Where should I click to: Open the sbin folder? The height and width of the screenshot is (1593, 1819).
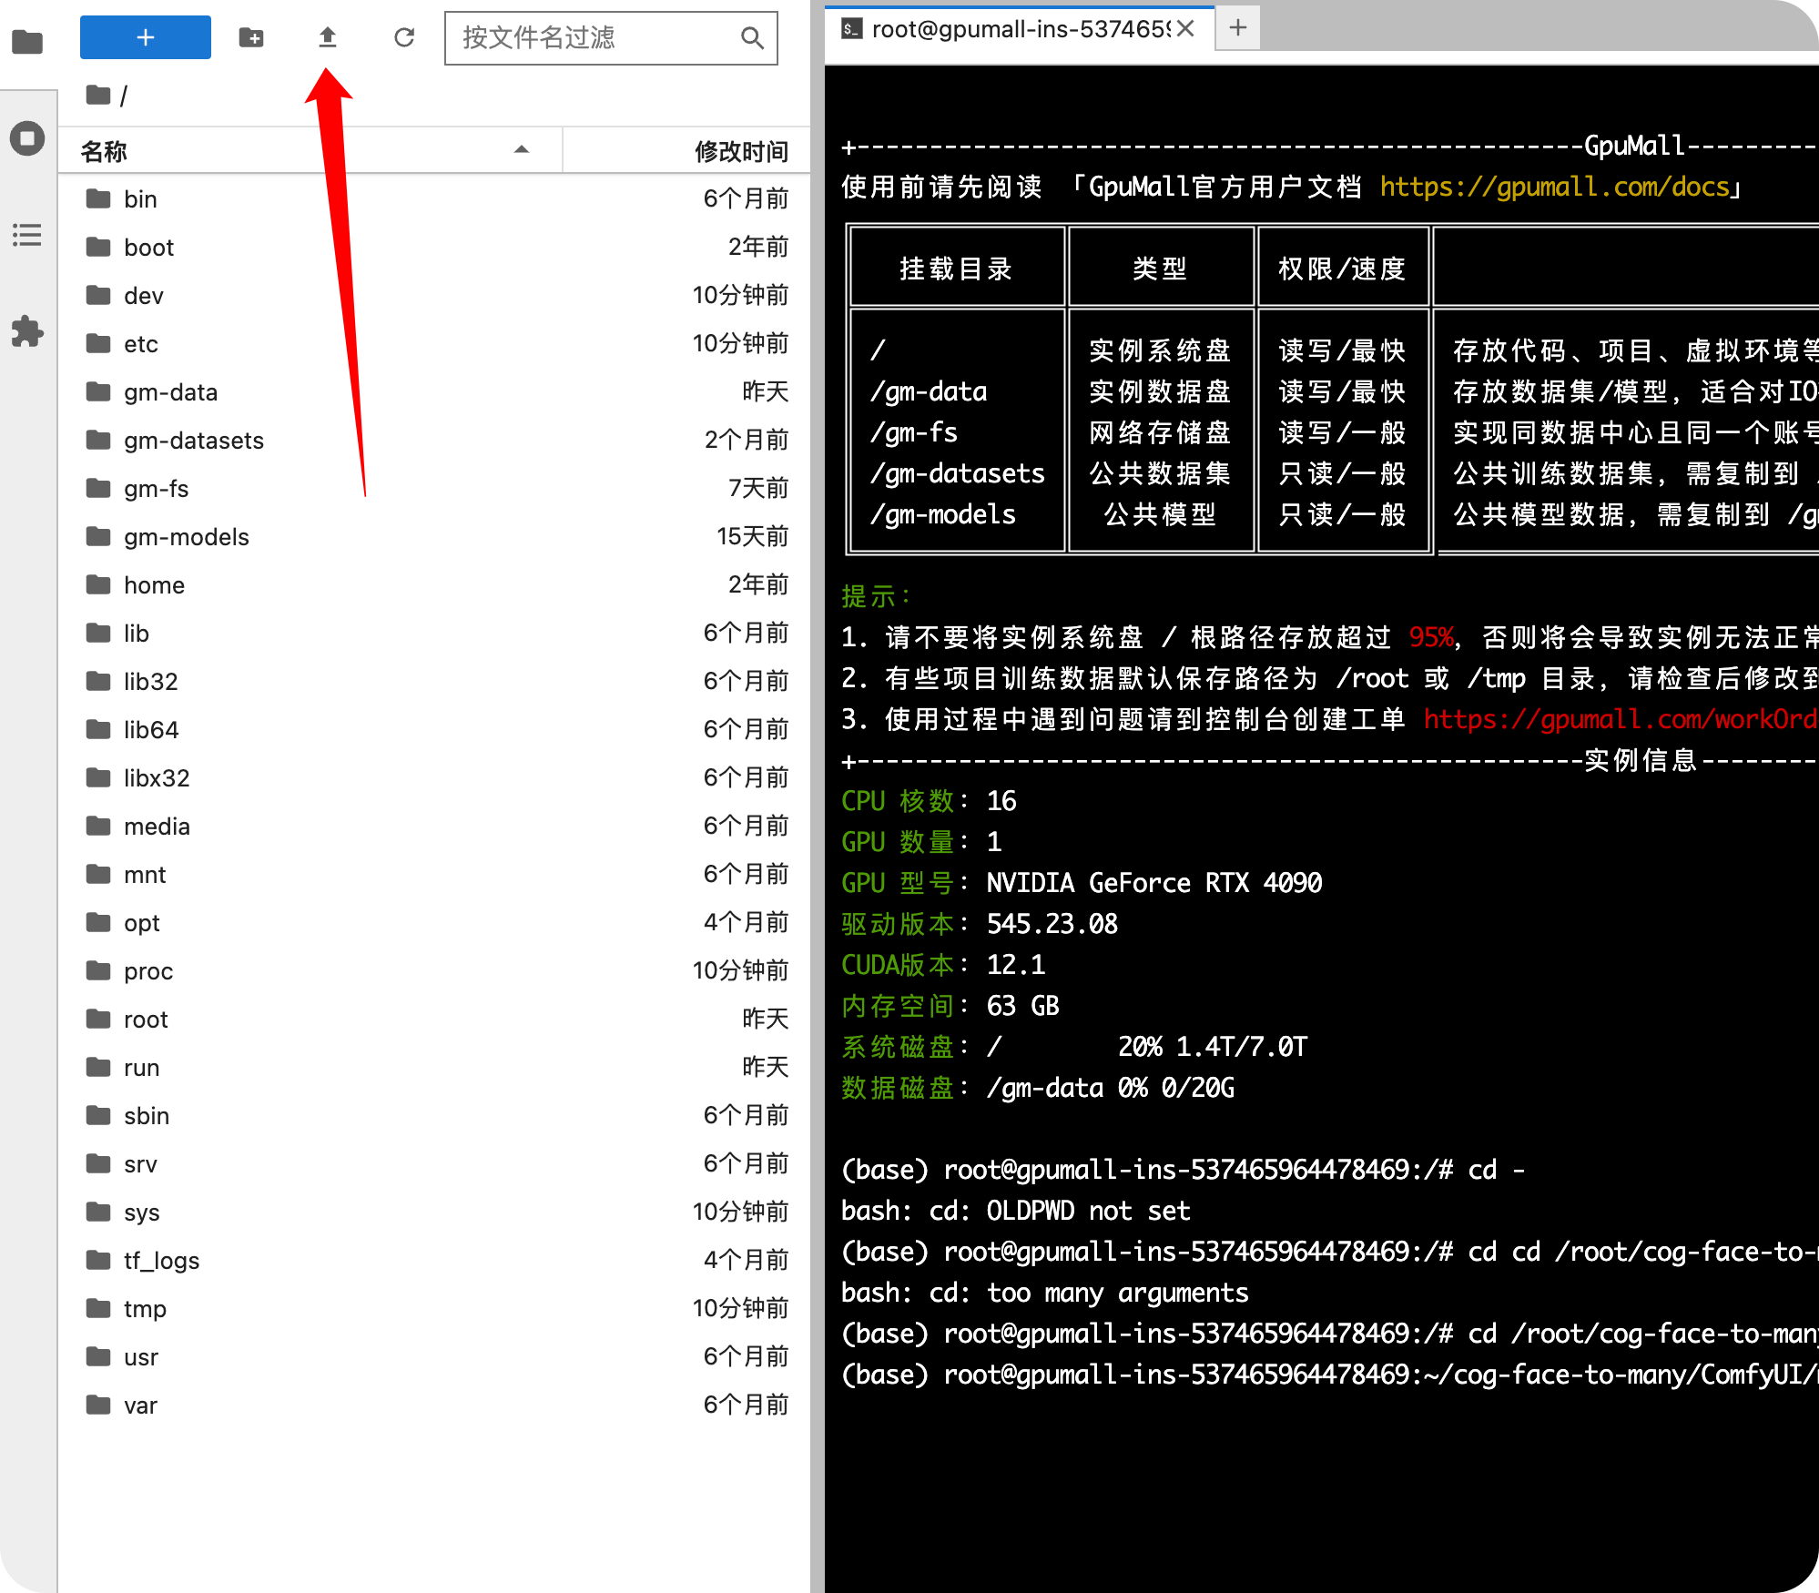pyautogui.click(x=434, y=1115)
